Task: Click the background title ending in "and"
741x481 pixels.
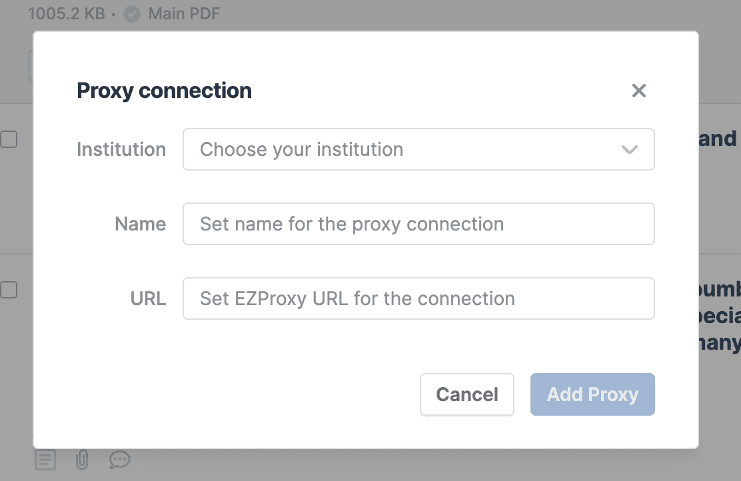Action: 719,139
